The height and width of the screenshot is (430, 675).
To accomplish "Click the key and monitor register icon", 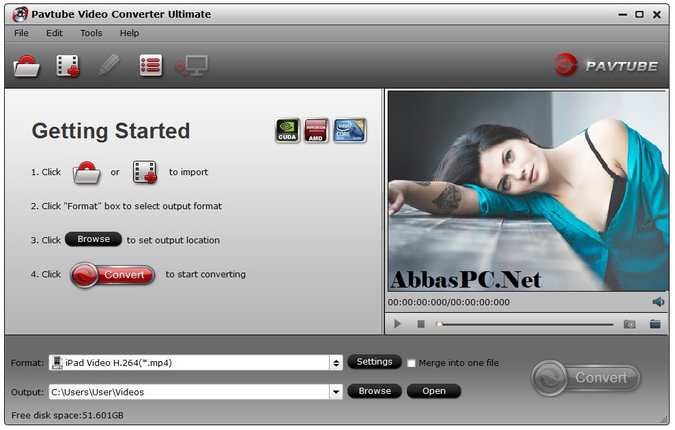I will 191,66.
